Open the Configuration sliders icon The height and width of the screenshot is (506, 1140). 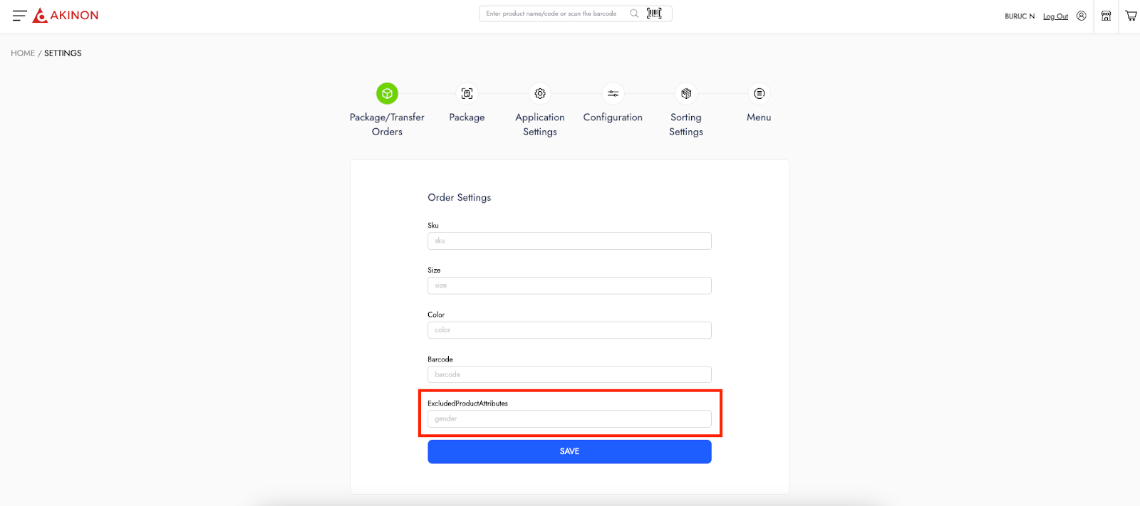[x=613, y=93]
